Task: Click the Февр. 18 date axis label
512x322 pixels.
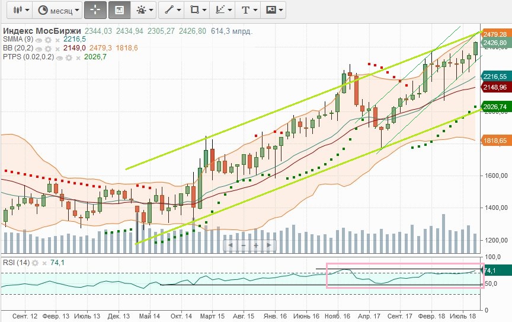Action: click(431, 317)
